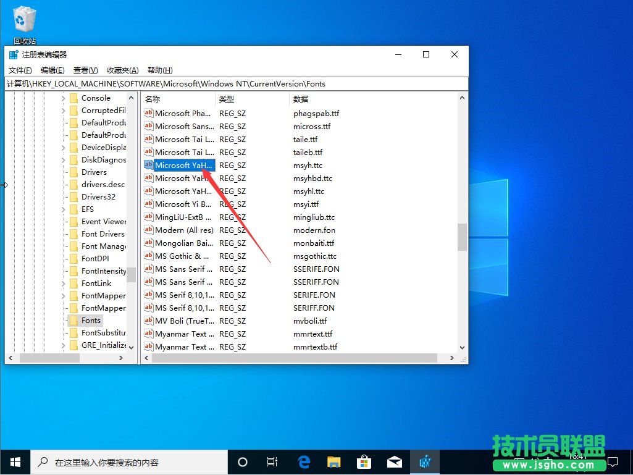Image resolution: width=633 pixels, height=475 pixels.
Task: Expand the Console registry key
Action: [63, 98]
